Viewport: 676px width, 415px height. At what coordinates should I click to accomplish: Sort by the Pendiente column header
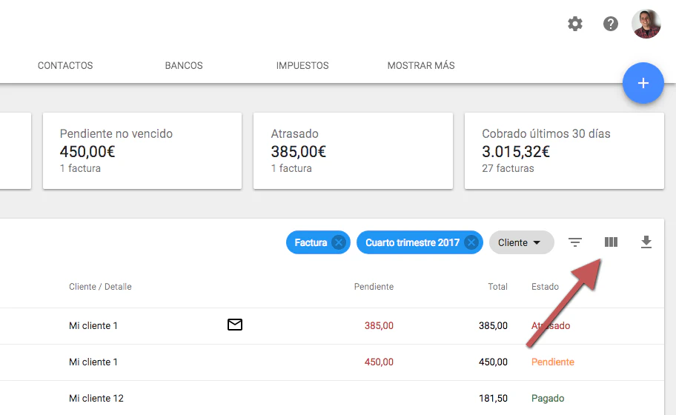pyautogui.click(x=374, y=287)
